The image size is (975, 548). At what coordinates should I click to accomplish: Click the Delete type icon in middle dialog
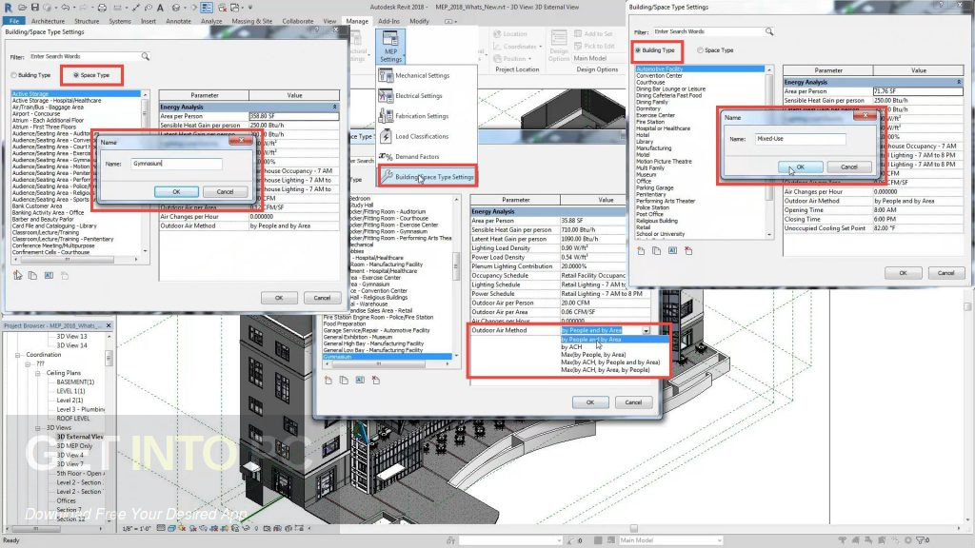click(375, 381)
